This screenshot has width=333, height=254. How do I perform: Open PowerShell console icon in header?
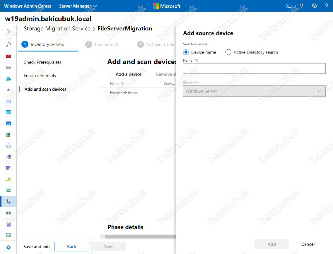click(288, 6)
